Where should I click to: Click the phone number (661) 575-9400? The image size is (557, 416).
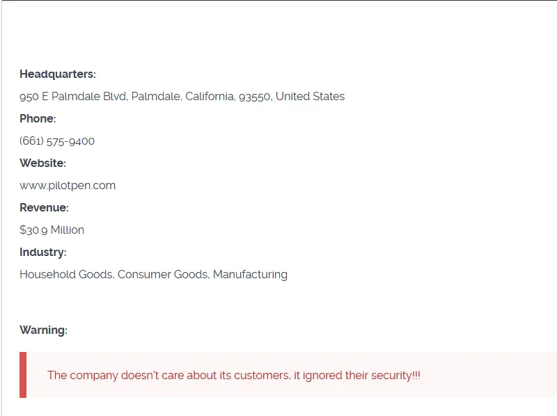click(x=57, y=141)
